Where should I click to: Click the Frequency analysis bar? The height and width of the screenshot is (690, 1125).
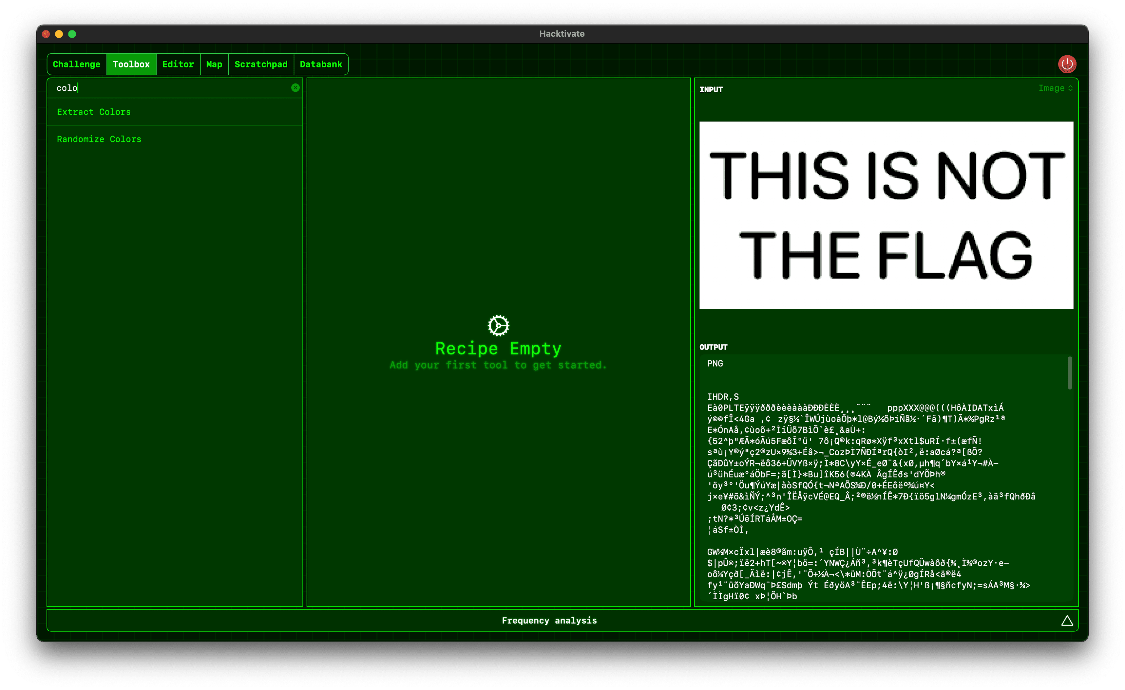click(549, 621)
